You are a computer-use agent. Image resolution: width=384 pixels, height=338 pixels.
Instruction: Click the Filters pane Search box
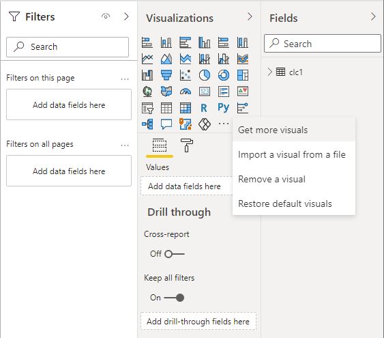[68, 47]
